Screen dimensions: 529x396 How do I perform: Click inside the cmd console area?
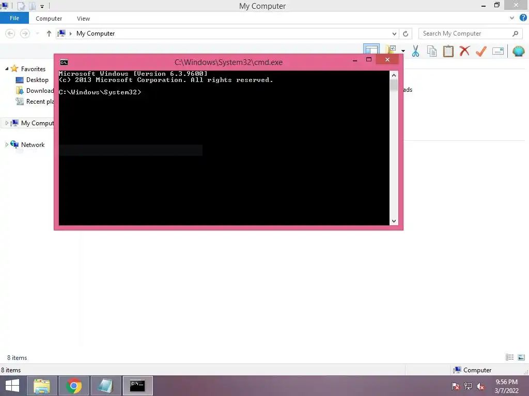(224, 148)
